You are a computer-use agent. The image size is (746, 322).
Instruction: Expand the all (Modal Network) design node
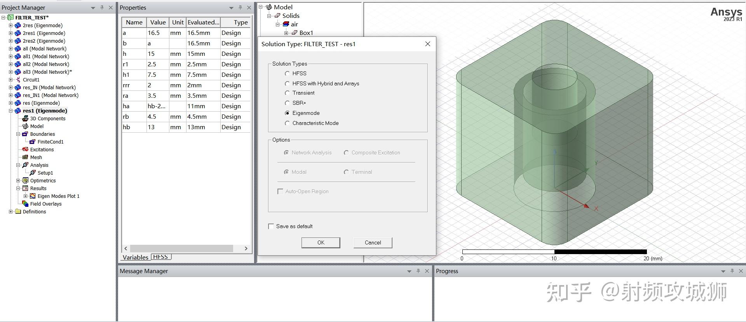click(11, 48)
